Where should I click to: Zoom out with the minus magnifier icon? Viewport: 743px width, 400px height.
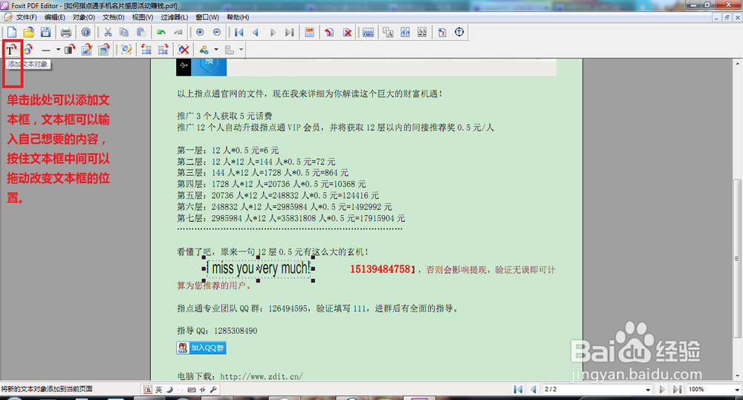pyautogui.click(x=217, y=32)
